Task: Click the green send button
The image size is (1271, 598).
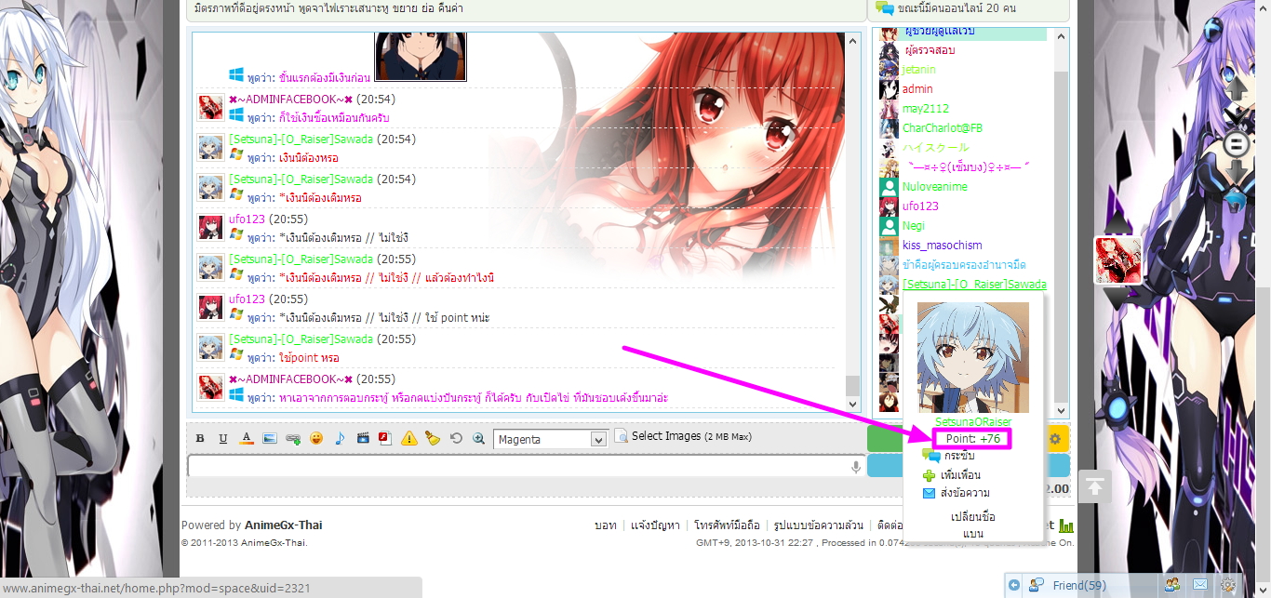Action: click(x=884, y=439)
